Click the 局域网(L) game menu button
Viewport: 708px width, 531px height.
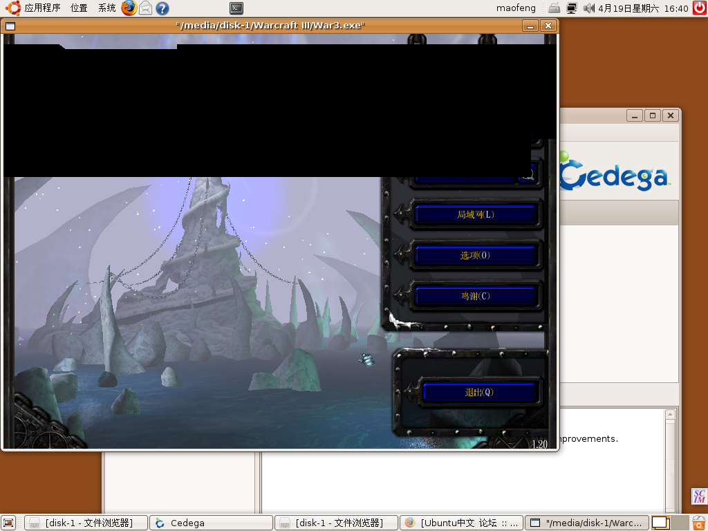click(x=475, y=214)
